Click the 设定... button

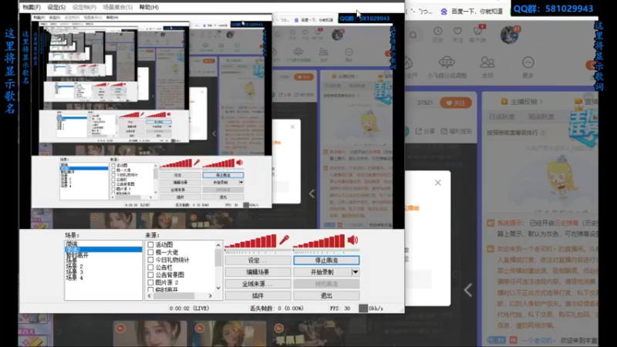[258, 260]
